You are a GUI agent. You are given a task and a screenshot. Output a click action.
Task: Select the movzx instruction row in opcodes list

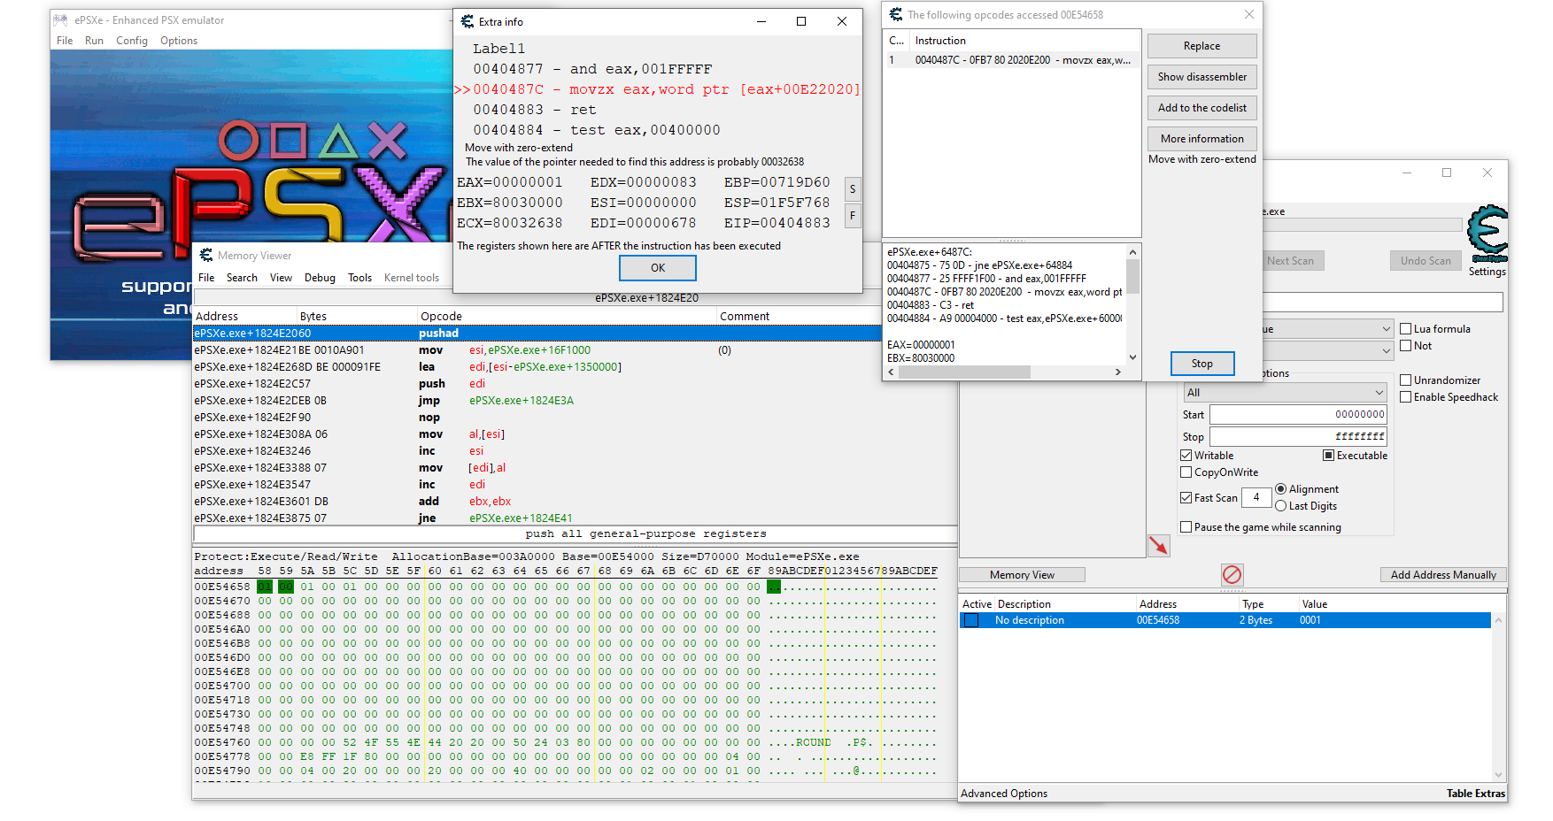pos(1011,60)
